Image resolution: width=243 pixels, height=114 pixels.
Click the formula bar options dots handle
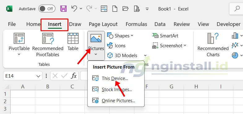pyautogui.click(x=46, y=76)
